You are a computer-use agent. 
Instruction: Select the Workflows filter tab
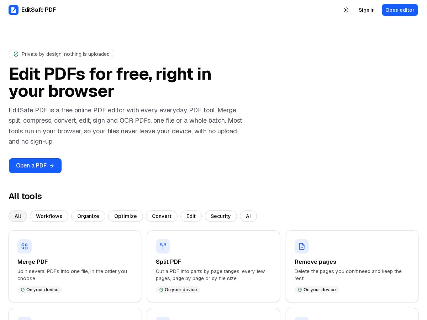pos(49,216)
